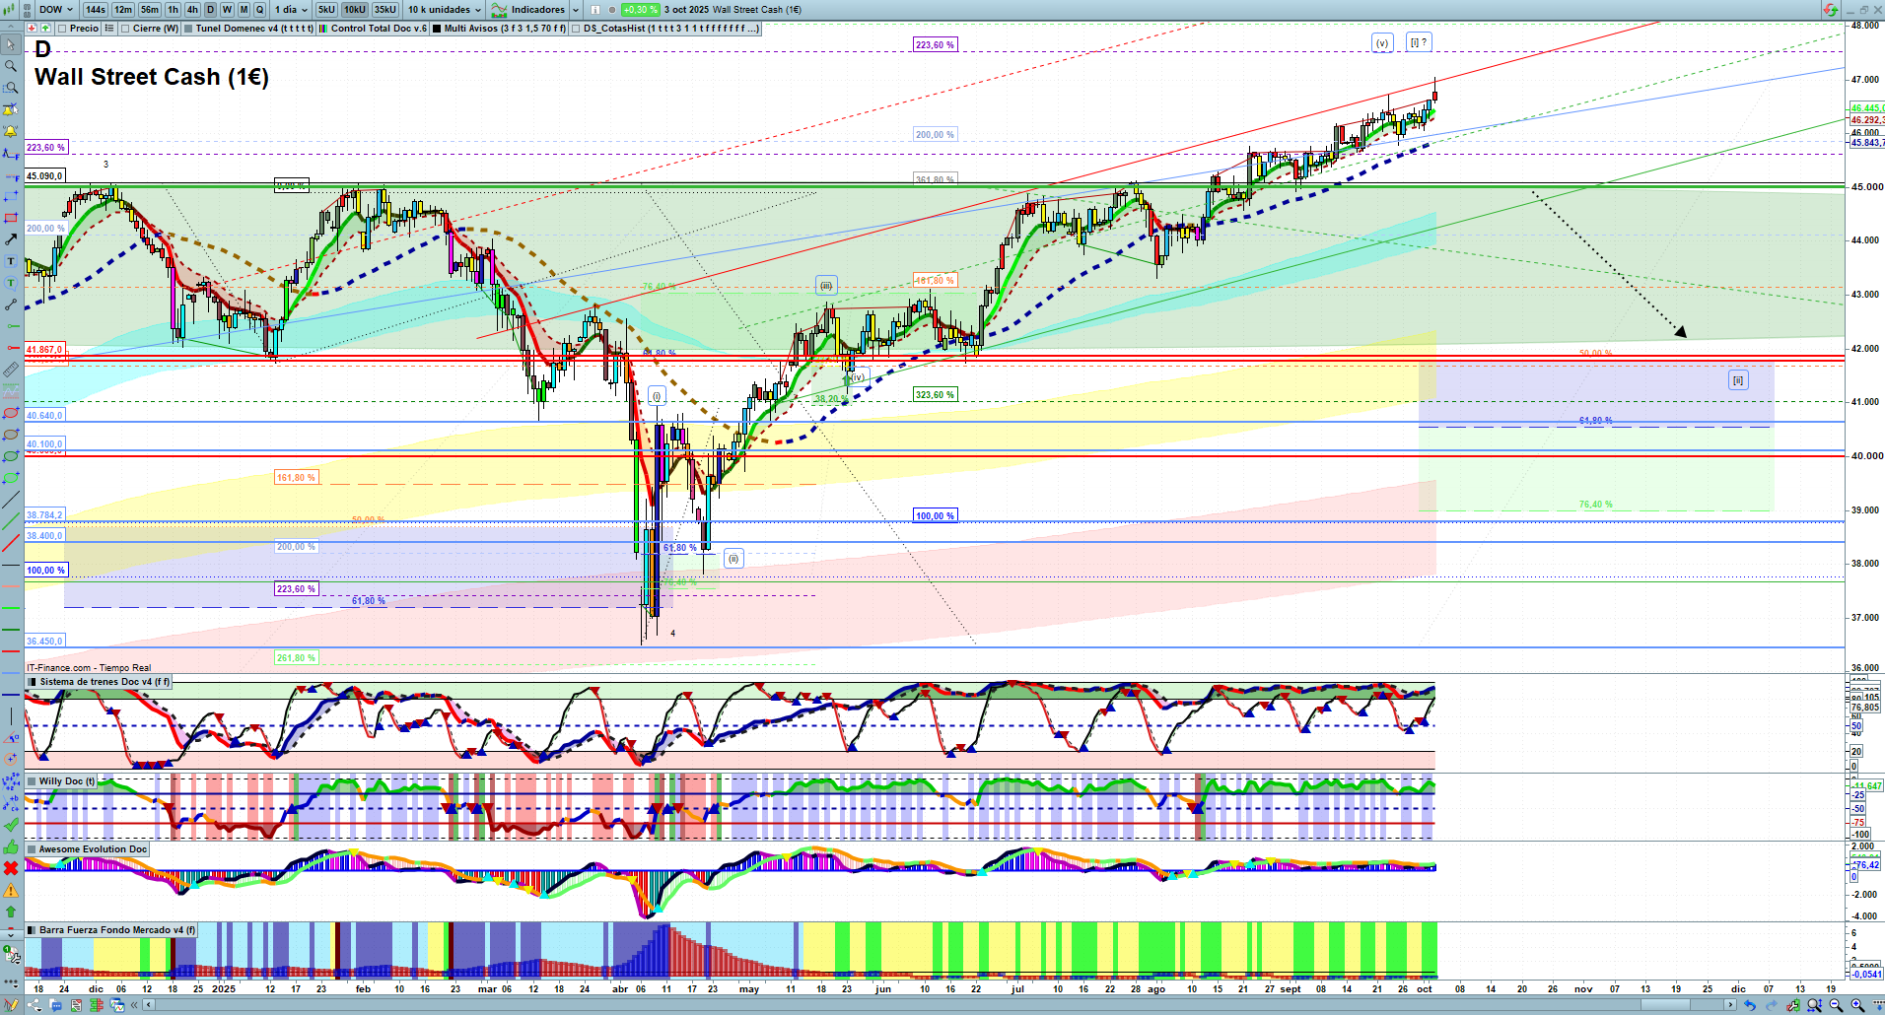The height and width of the screenshot is (1015, 1885).
Task: Click zoom in magnifier in bottom bar
Action: [x=1857, y=1005]
